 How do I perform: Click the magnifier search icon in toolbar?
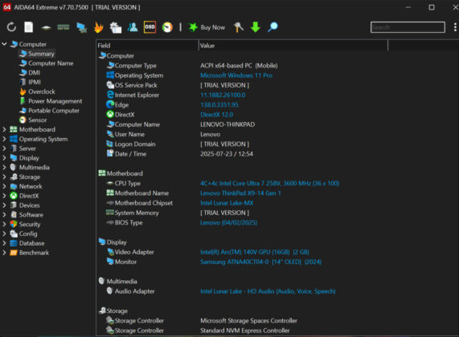[273, 27]
